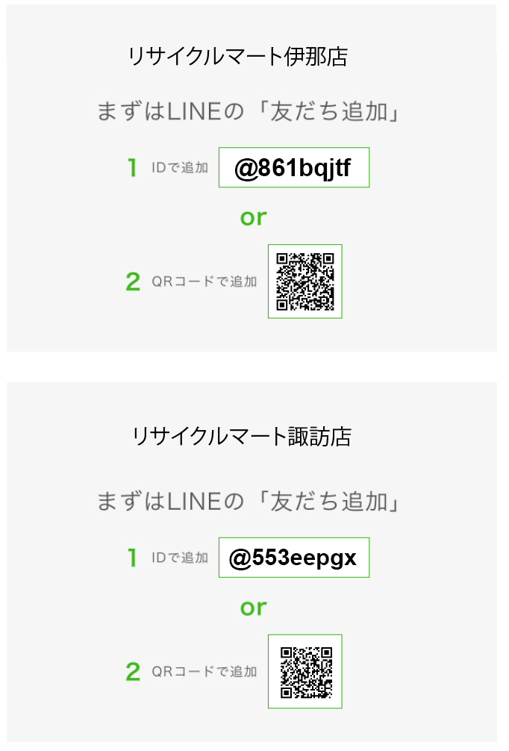Image resolution: width=509 pixels, height=751 pixels.
Task: Click the Ina store QR code image
Action: pos(305,281)
